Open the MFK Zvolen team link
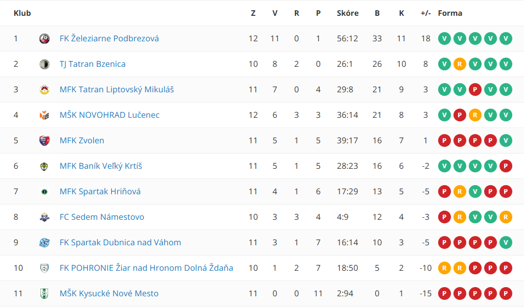This screenshot has height=308, width=524. click(x=82, y=141)
